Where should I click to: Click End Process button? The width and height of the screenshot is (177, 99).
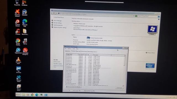click(119, 88)
